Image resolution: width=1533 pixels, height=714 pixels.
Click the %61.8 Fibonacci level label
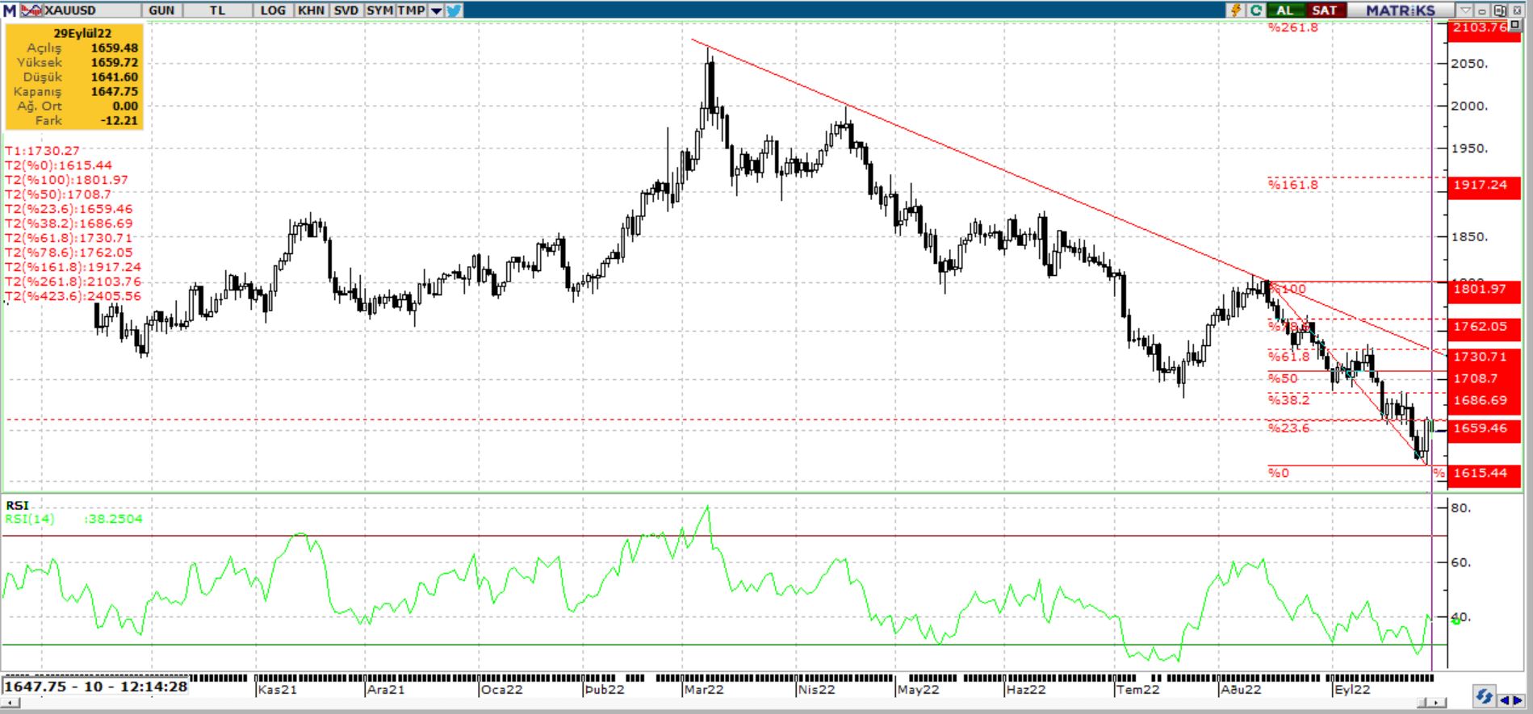pyautogui.click(x=1288, y=357)
